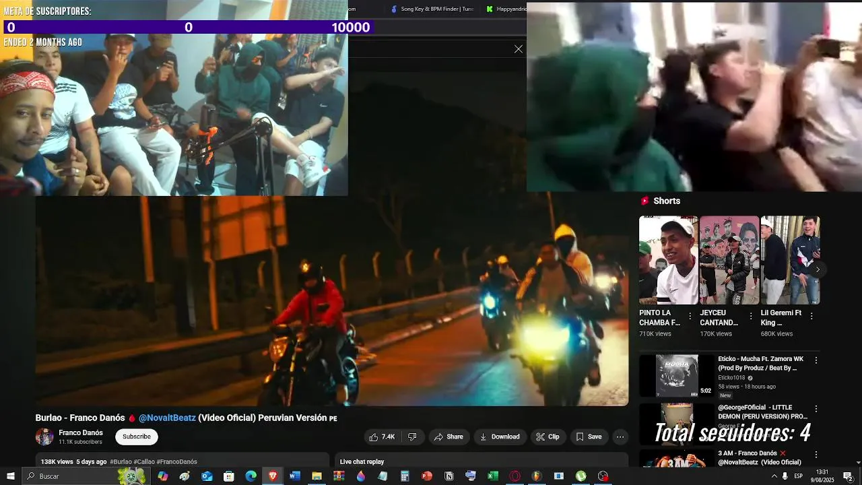Open Eticko1018 channel name
The height and width of the screenshot is (485, 862).
click(731, 378)
